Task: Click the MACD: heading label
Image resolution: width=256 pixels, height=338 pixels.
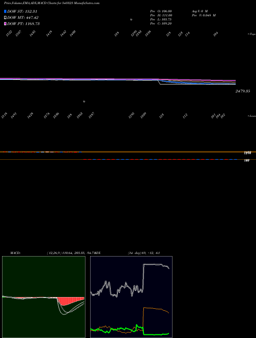Action: pyautogui.click(x=15, y=253)
